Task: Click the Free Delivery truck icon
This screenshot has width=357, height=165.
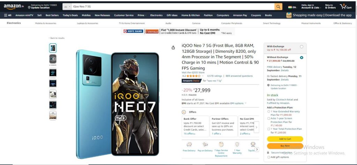Action: [x=189, y=144]
